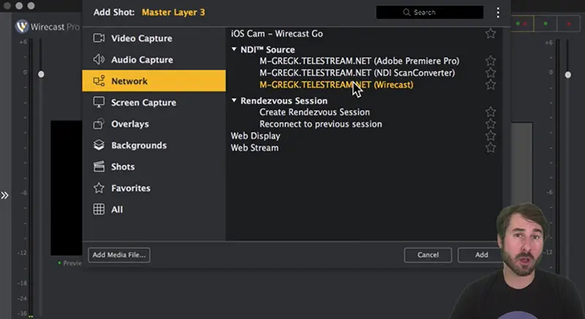585x319 pixels.
Task: Click the Wirecast Pro logo icon
Action: click(x=22, y=27)
